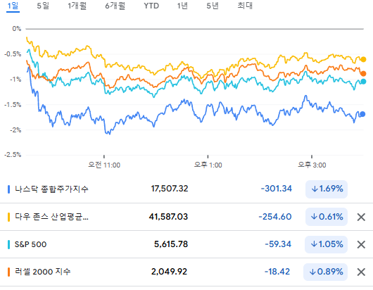The image size is (373, 290).
Task: Click the ↓1.69% change badge
Action: (x=327, y=189)
